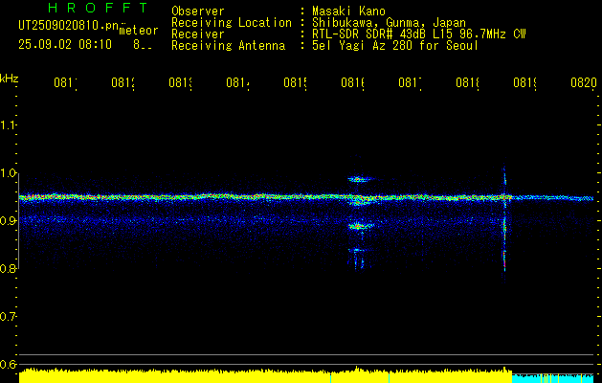Click the 0817 time marker
602x383 pixels.
pos(410,83)
